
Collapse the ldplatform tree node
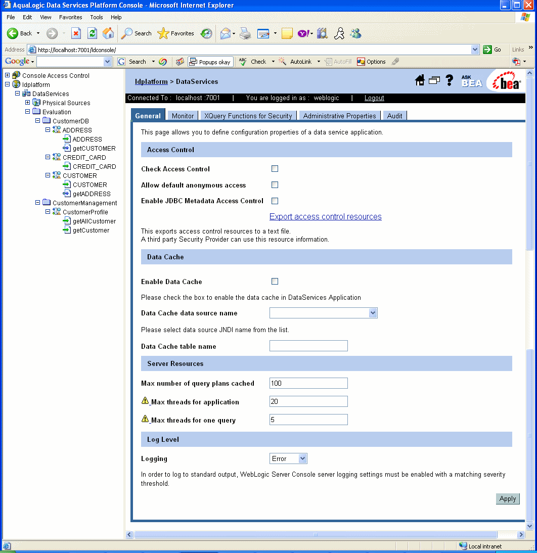tap(7, 84)
